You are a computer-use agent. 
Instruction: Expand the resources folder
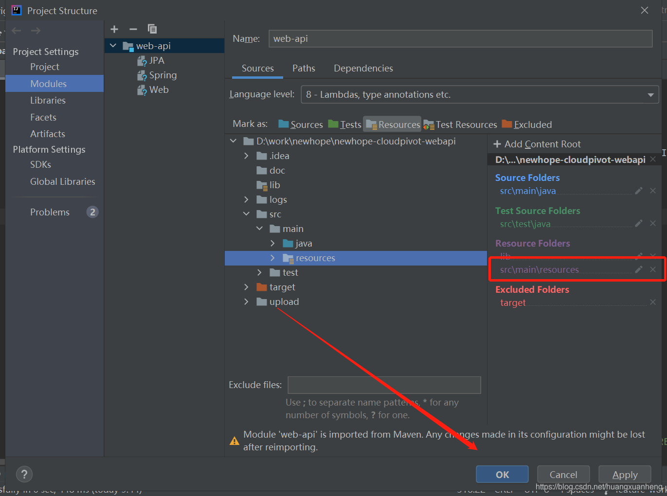(272, 258)
